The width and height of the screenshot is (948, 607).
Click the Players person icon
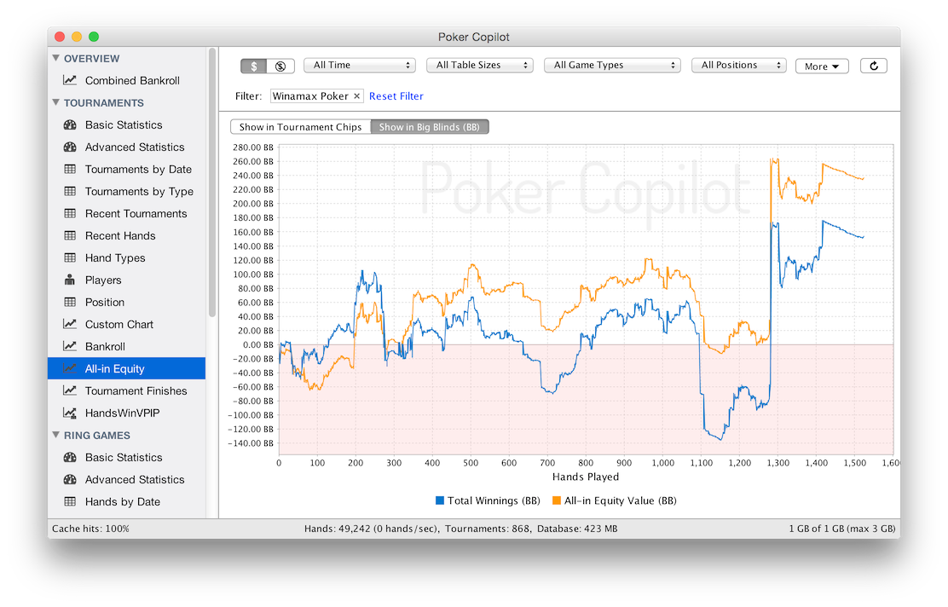click(x=70, y=280)
